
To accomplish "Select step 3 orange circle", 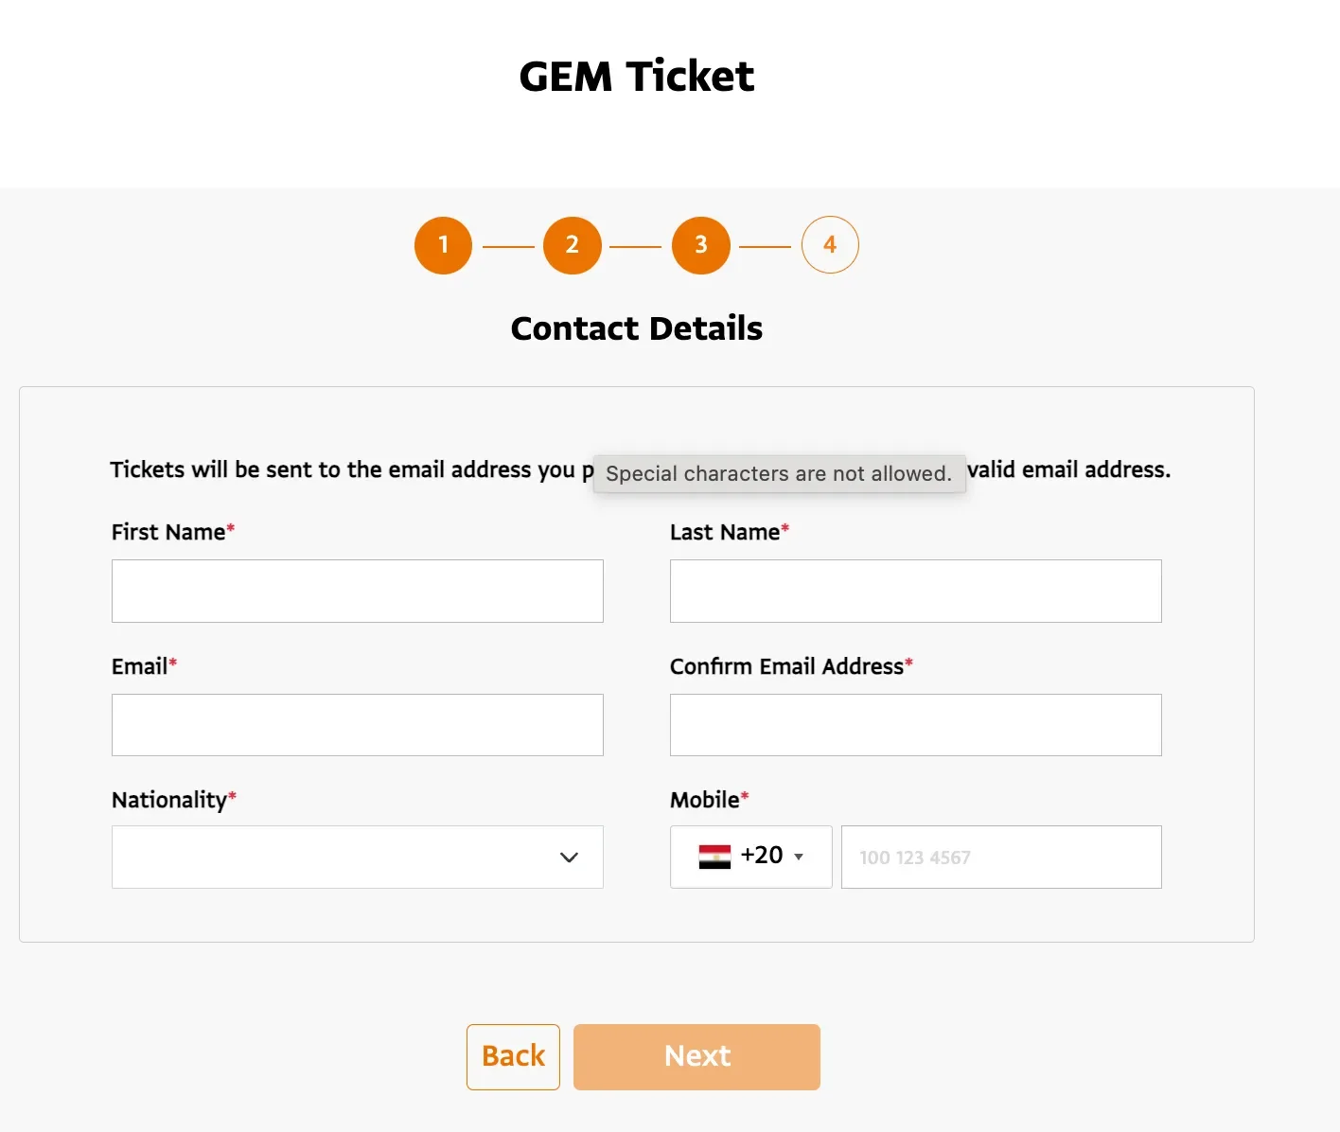I will coord(700,245).
